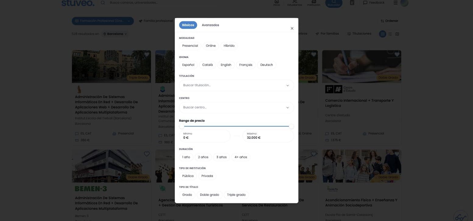Screen dimensions: 473x221
Task: Toggle the Online modality chip
Action: [x=211, y=46]
